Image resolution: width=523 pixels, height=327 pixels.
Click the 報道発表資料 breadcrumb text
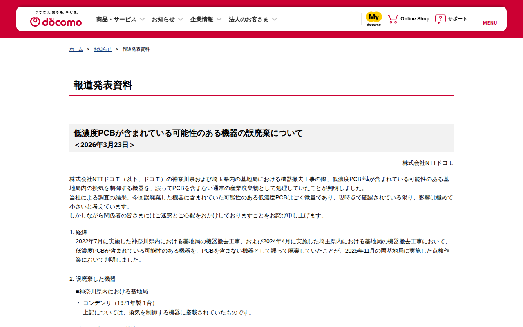click(136, 49)
